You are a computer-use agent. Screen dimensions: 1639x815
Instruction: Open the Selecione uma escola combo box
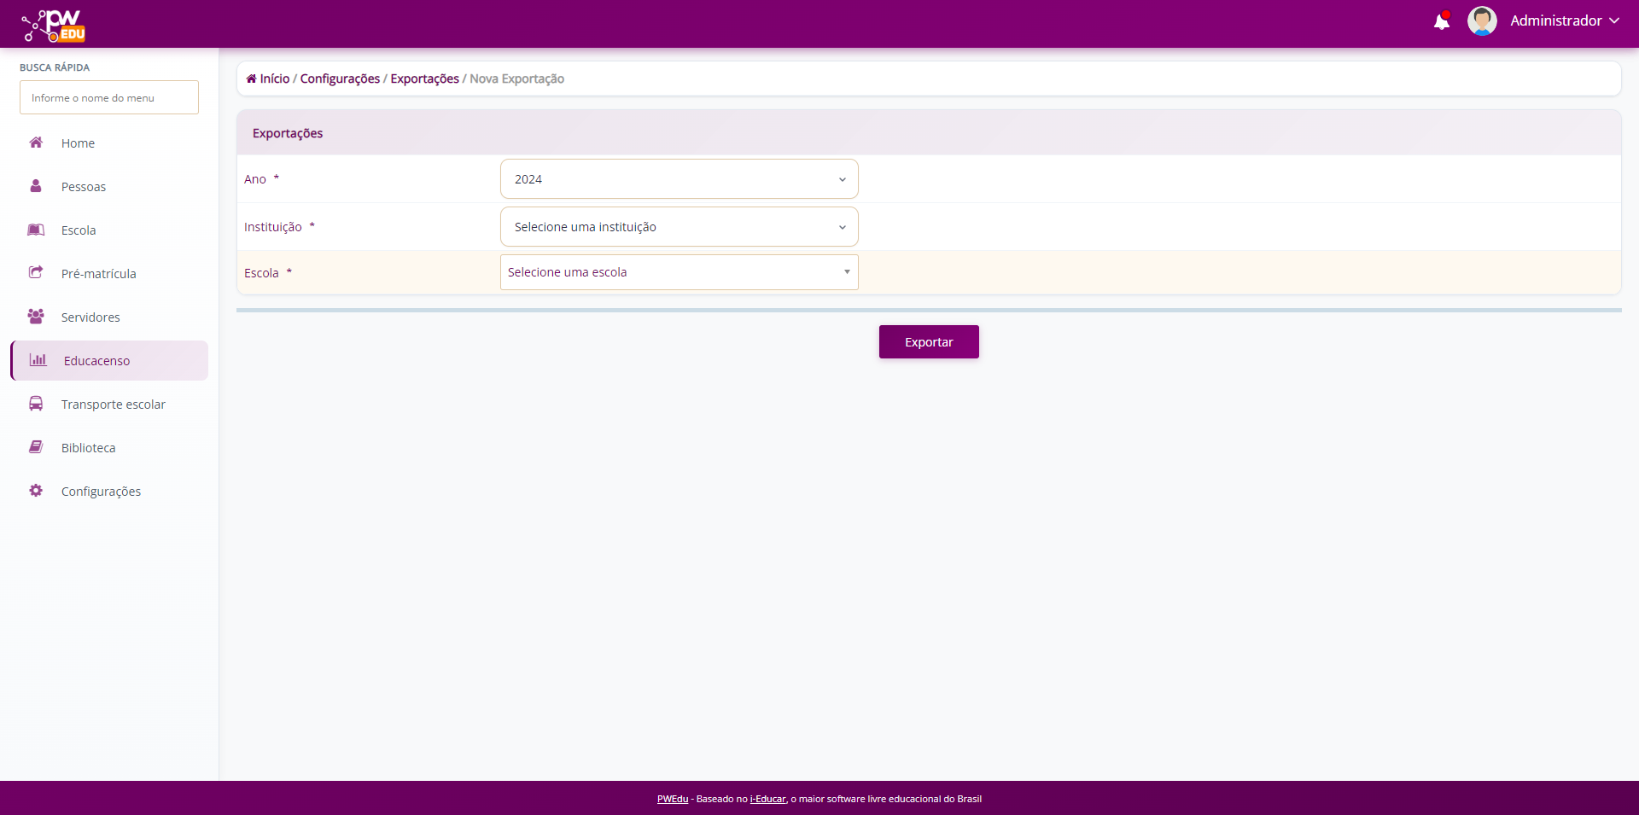click(679, 272)
